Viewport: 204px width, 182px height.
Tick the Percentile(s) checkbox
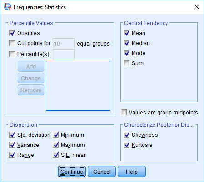pos(12,54)
